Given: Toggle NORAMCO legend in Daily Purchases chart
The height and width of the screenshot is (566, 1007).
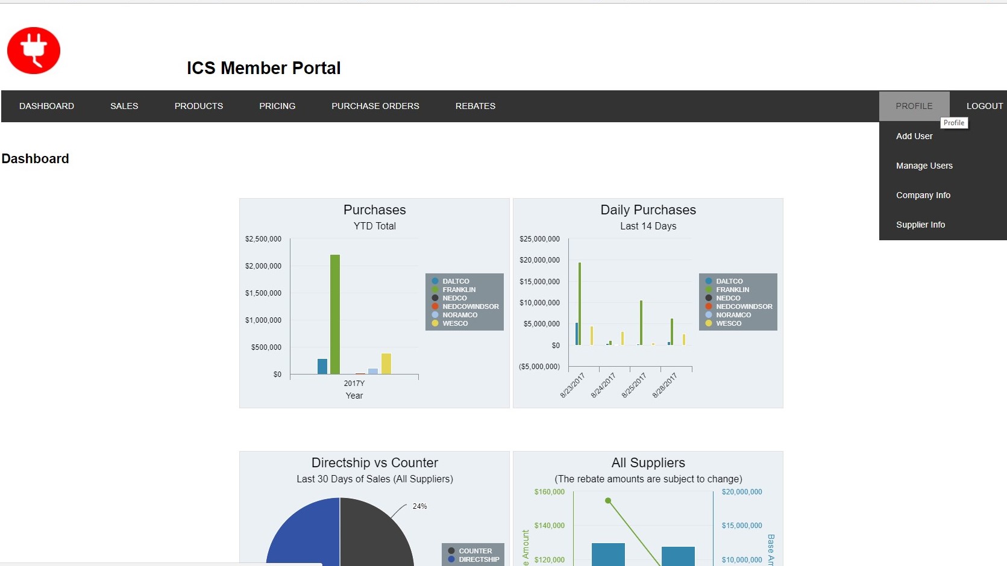Looking at the screenshot, I should pos(728,315).
